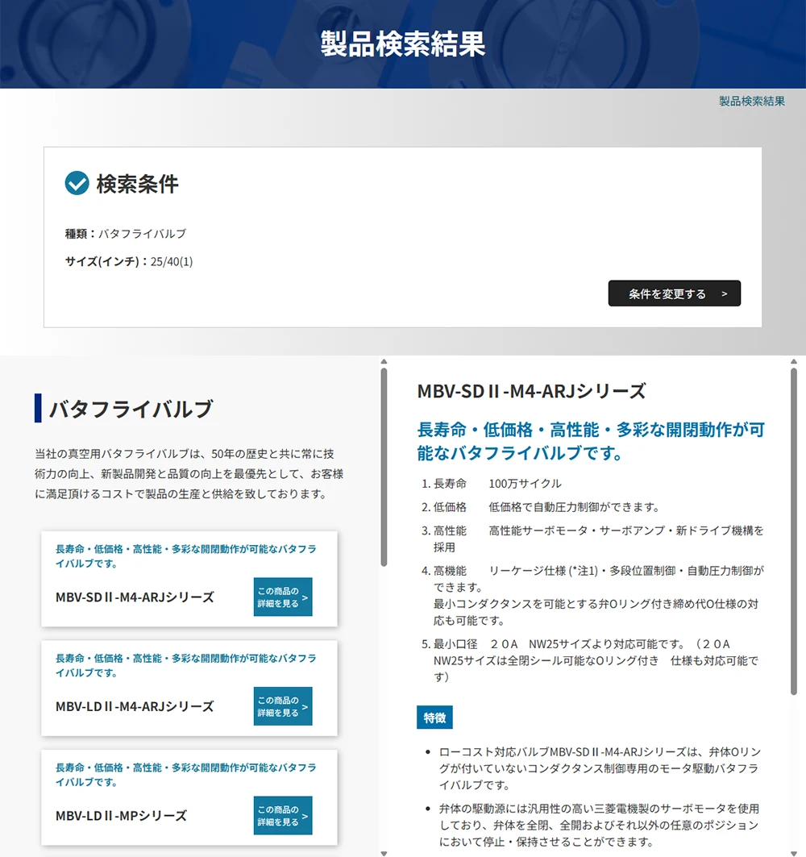Open details for MBV-LDⅡ-M4-ARJシリーズ

coord(283,706)
